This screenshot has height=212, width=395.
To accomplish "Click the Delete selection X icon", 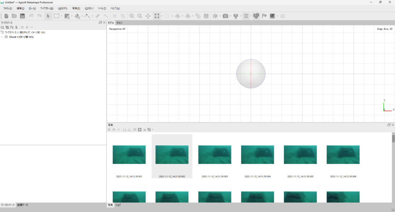I will click(x=115, y=16).
